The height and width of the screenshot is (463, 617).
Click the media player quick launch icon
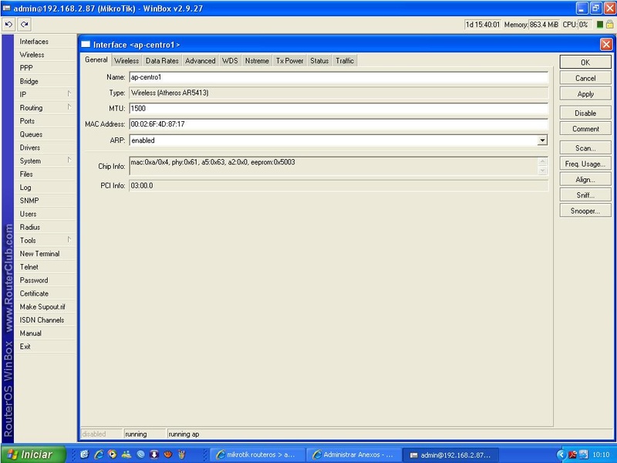pos(113,455)
